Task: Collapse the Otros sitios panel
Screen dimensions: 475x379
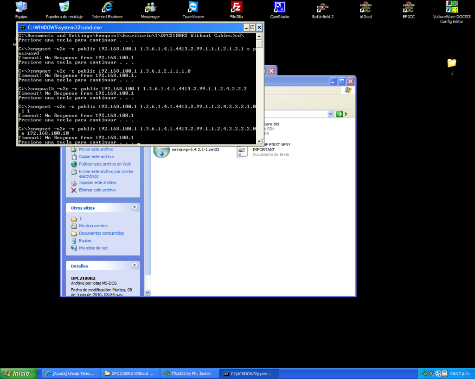Action: [x=135, y=208]
